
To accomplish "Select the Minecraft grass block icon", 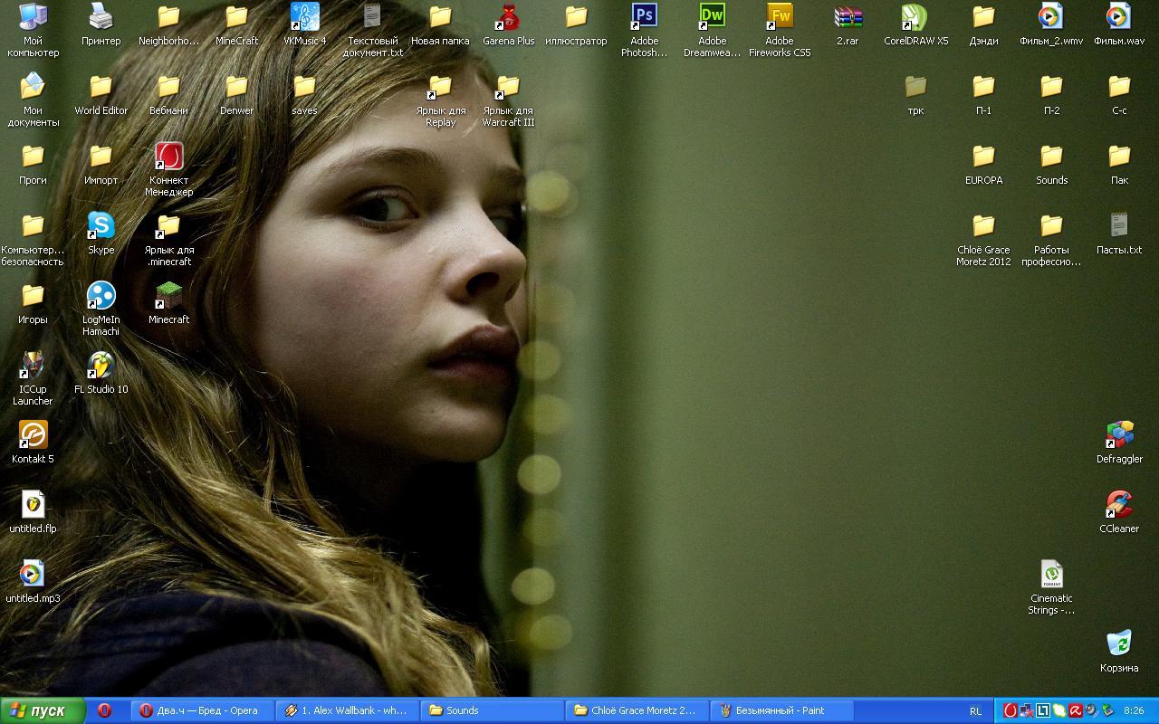I will pos(168,296).
